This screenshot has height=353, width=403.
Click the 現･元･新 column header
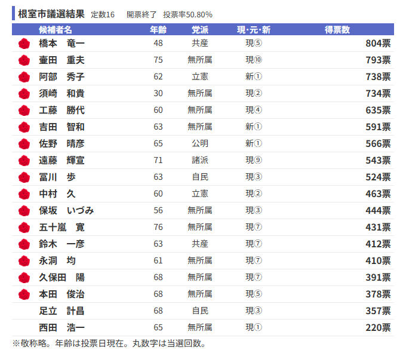254,30
